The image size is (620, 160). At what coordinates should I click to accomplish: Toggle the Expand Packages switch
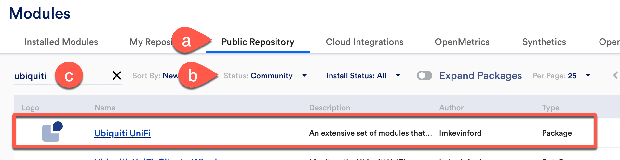tap(425, 75)
